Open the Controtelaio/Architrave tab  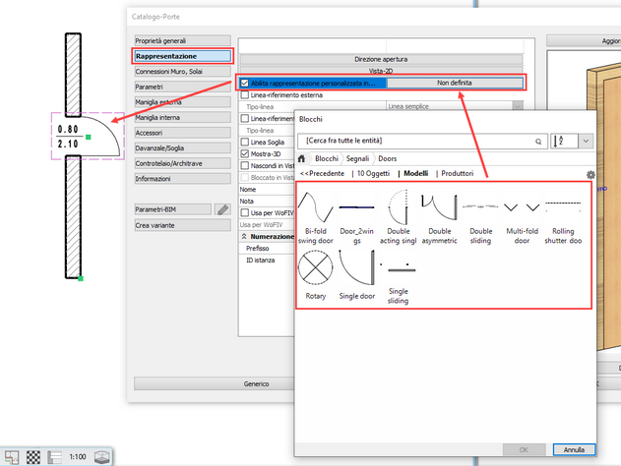tap(183, 163)
